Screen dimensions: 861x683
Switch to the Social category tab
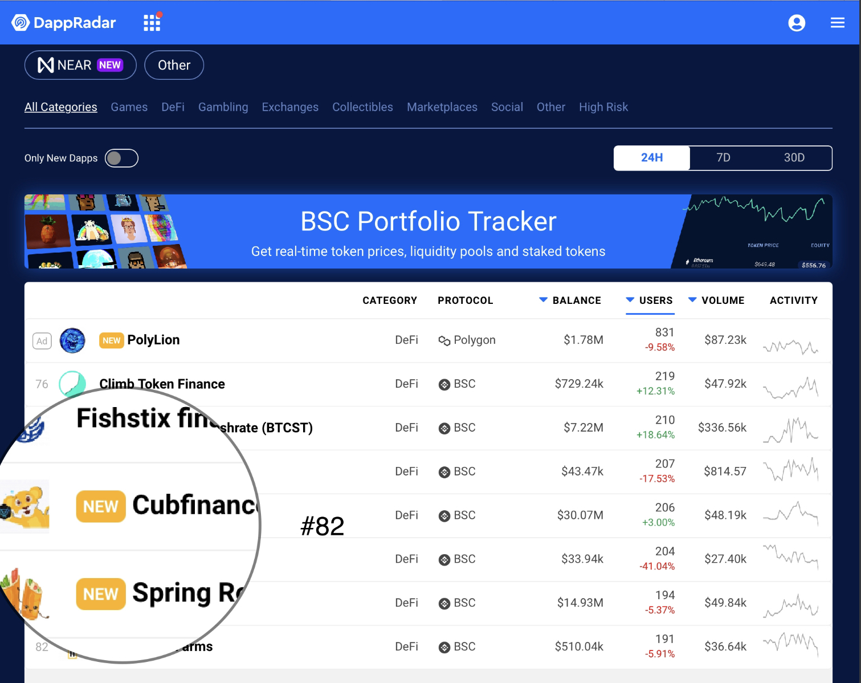[x=507, y=107]
